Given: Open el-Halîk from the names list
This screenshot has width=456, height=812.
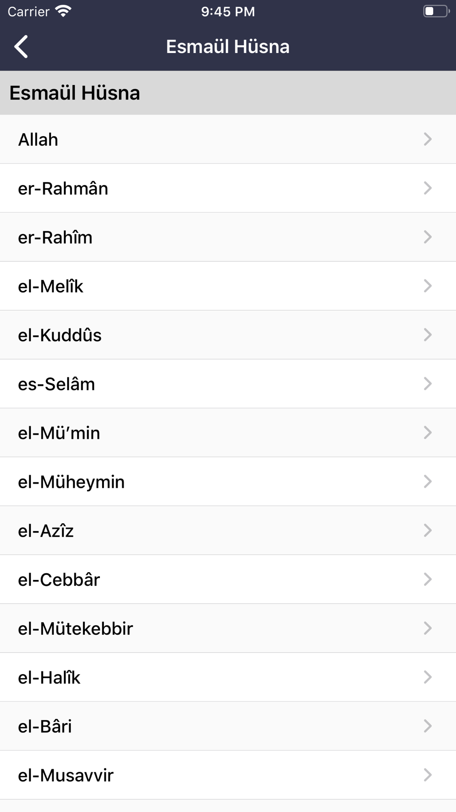Looking at the screenshot, I should 228,677.
